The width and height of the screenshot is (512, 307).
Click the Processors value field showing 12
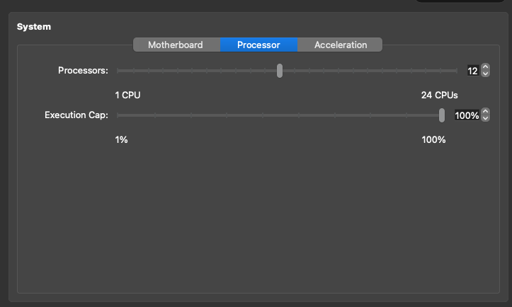(x=472, y=71)
